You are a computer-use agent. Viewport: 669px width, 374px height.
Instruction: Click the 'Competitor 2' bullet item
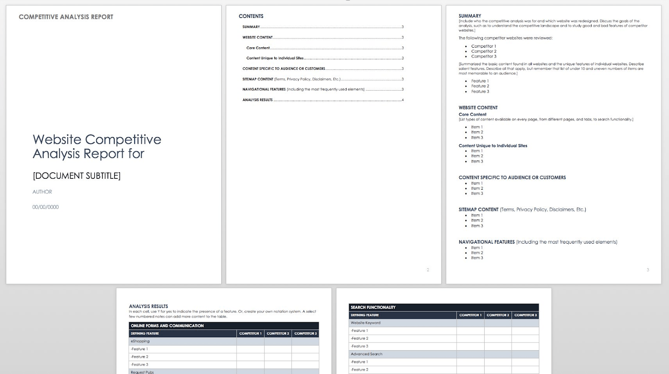tap(483, 51)
